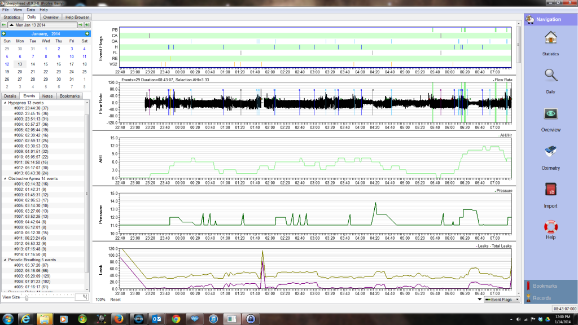Click the Import SD card icon
578x325 pixels.
click(550, 192)
